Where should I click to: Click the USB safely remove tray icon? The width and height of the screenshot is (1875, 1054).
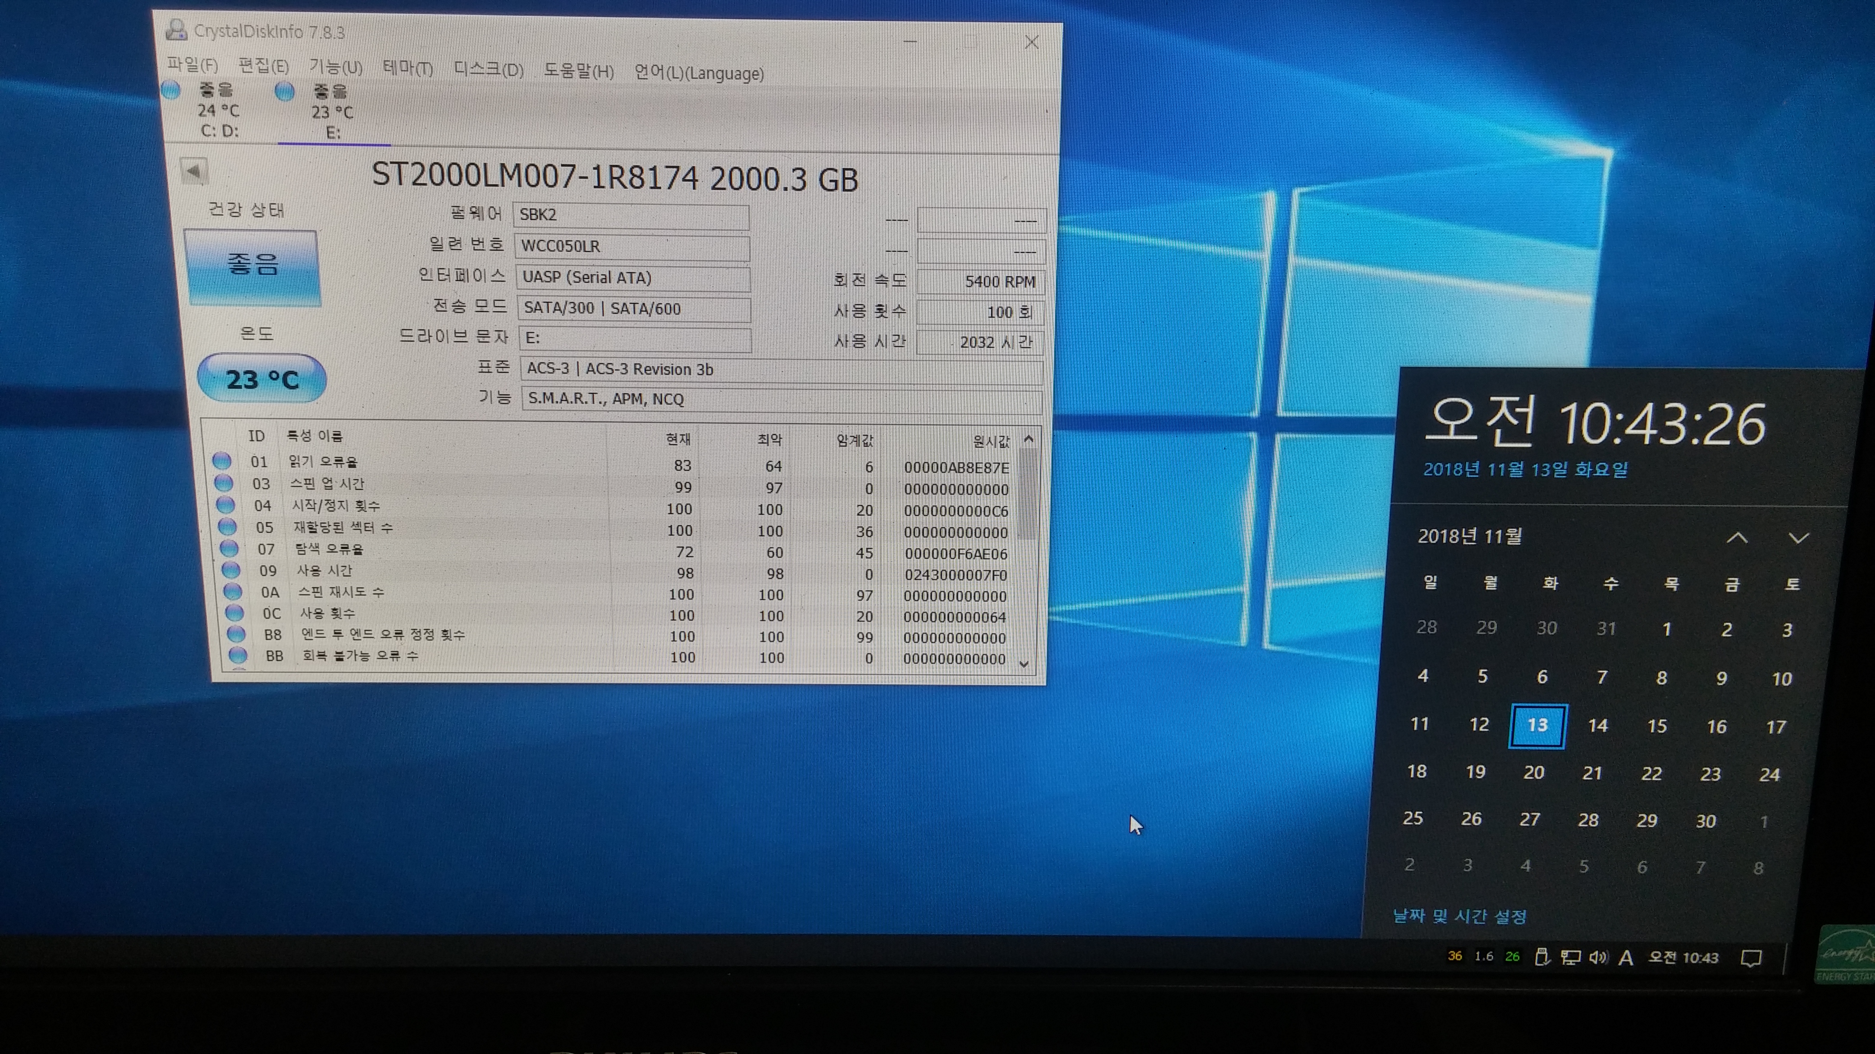coord(1541,957)
